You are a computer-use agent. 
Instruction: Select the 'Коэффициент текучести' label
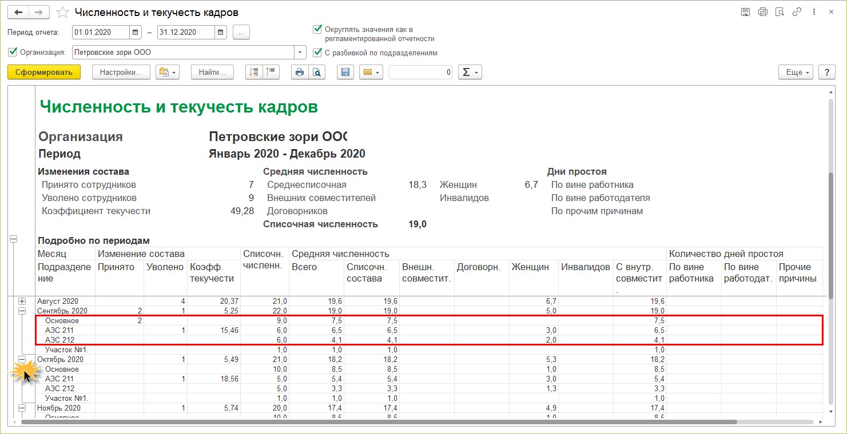96,211
